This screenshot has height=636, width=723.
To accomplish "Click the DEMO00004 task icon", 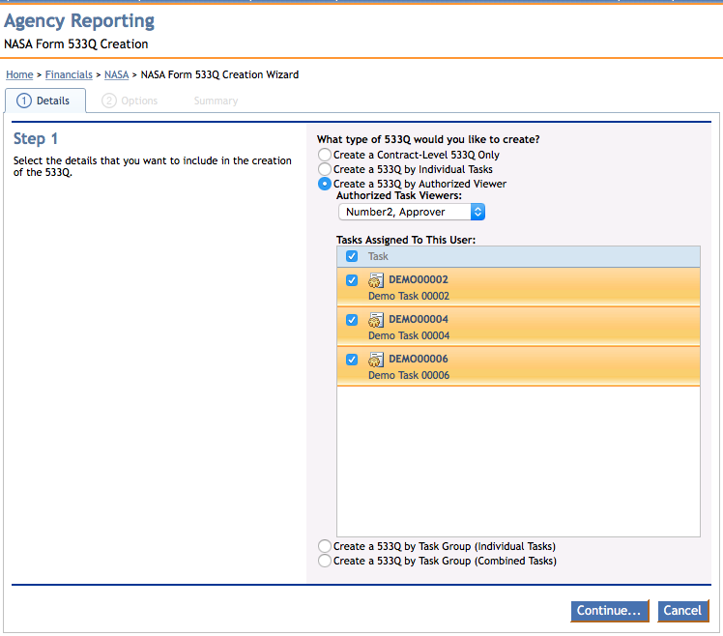I will coord(377,320).
